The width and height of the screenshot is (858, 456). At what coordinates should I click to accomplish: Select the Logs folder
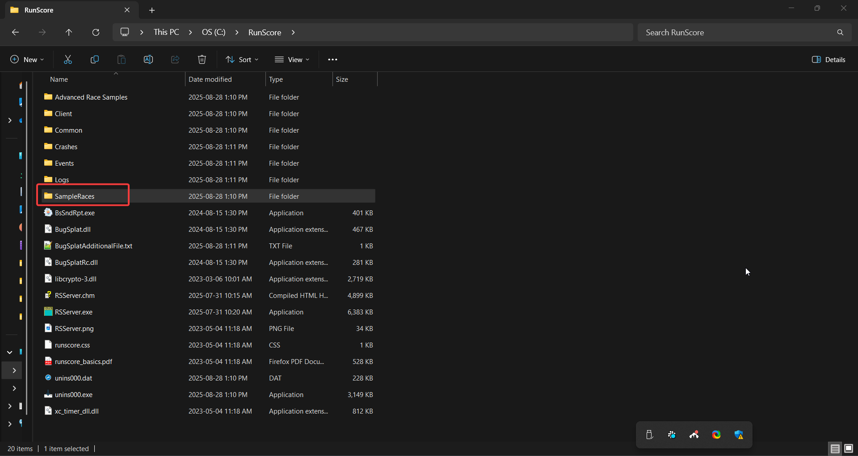[57, 180]
